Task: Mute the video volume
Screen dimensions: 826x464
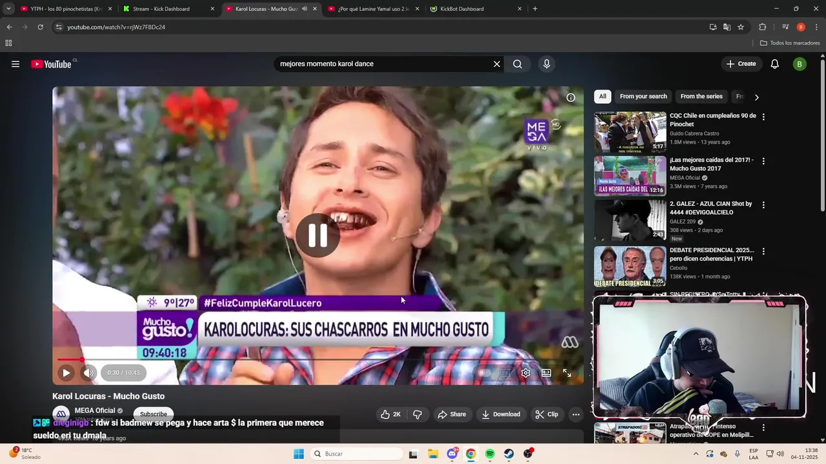Action: point(88,372)
